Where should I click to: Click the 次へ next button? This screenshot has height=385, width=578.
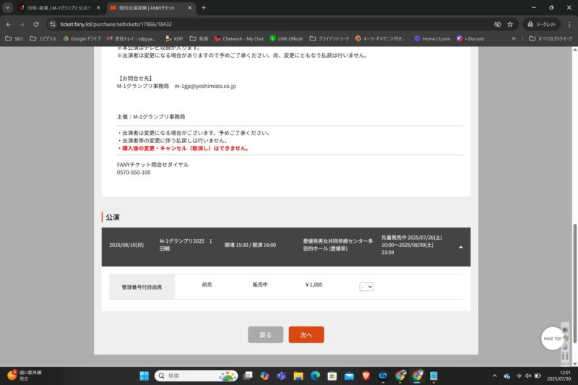306,335
